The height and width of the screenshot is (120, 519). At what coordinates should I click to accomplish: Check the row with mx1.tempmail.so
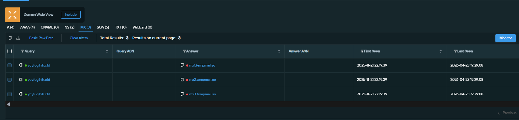pyautogui.click(x=10, y=65)
